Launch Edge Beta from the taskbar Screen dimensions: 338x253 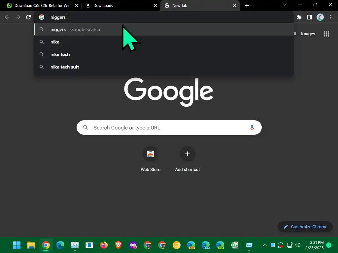tap(206, 245)
